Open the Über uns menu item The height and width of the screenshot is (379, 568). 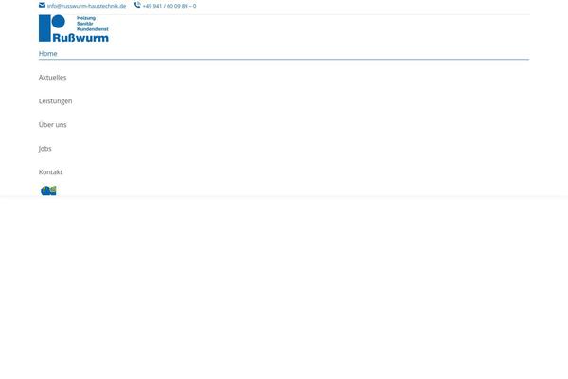pyautogui.click(x=52, y=125)
